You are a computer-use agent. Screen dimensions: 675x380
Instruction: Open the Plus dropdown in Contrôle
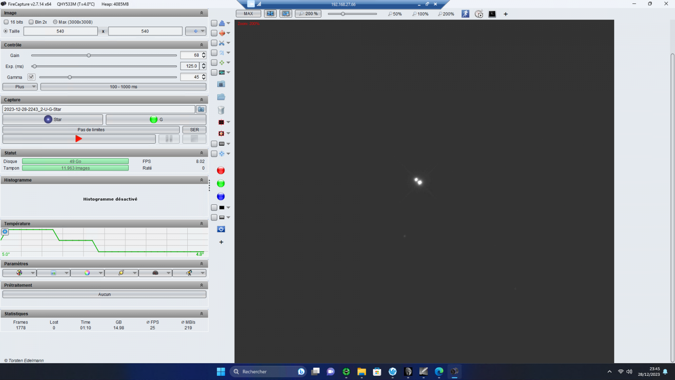20,87
